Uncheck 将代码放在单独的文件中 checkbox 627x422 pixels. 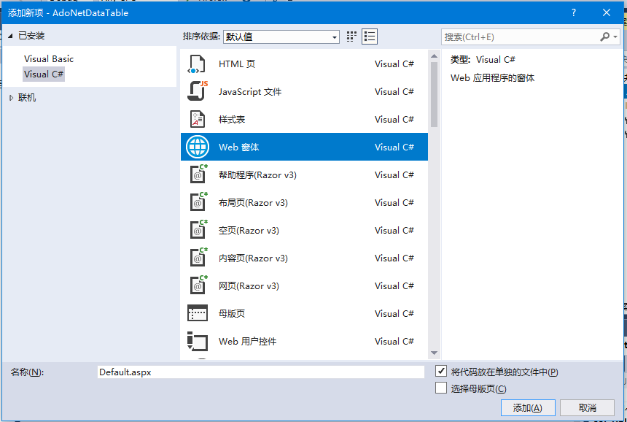tap(441, 372)
